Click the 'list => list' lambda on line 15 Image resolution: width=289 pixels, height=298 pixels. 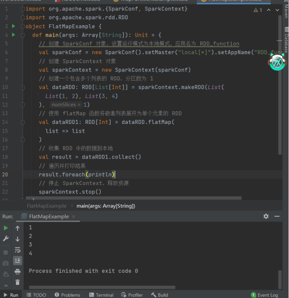(x=65, y=131)
